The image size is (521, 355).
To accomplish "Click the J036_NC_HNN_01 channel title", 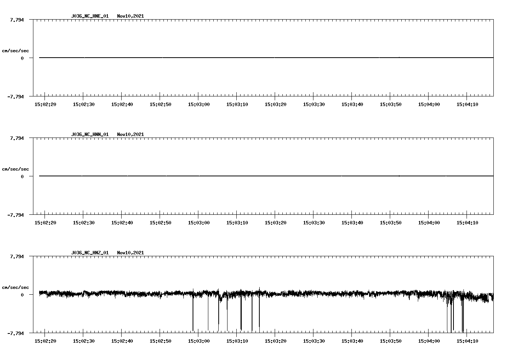I will 90,134.
